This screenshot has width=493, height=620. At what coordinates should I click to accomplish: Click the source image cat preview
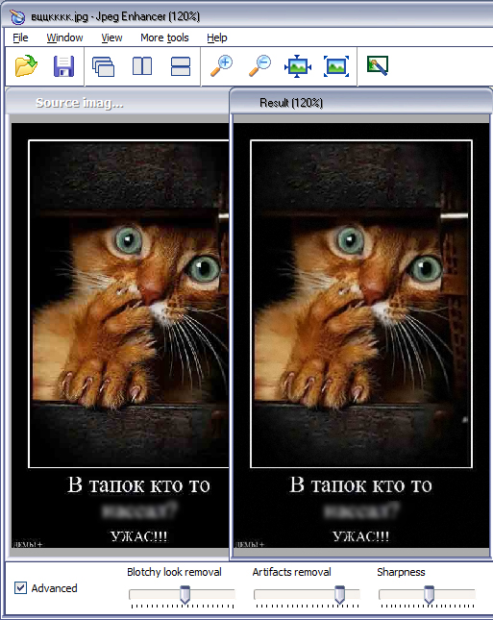coord(120,335)
